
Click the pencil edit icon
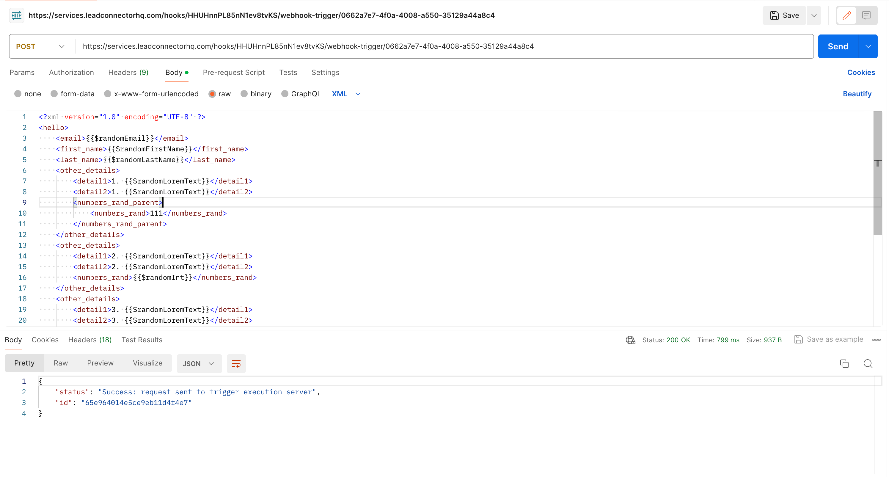pos(846,15)
